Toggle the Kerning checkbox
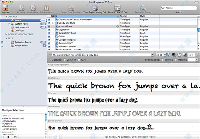Image resolution: width=200 pixels, height=139 pixels. click(x=162, y=59)
